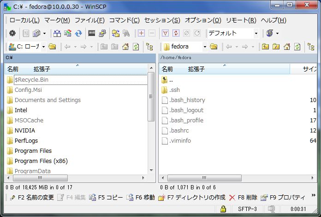Open remote directory folder icon beside fedora
321x217 pixels.
pyautogui.click(x=214, y=47)
